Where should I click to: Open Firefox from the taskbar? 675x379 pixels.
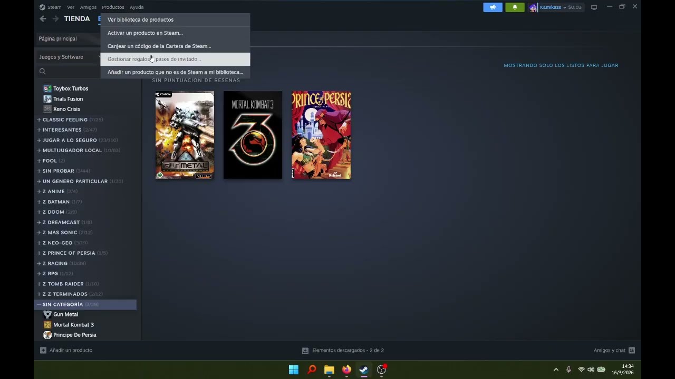(x=346, y=370)
